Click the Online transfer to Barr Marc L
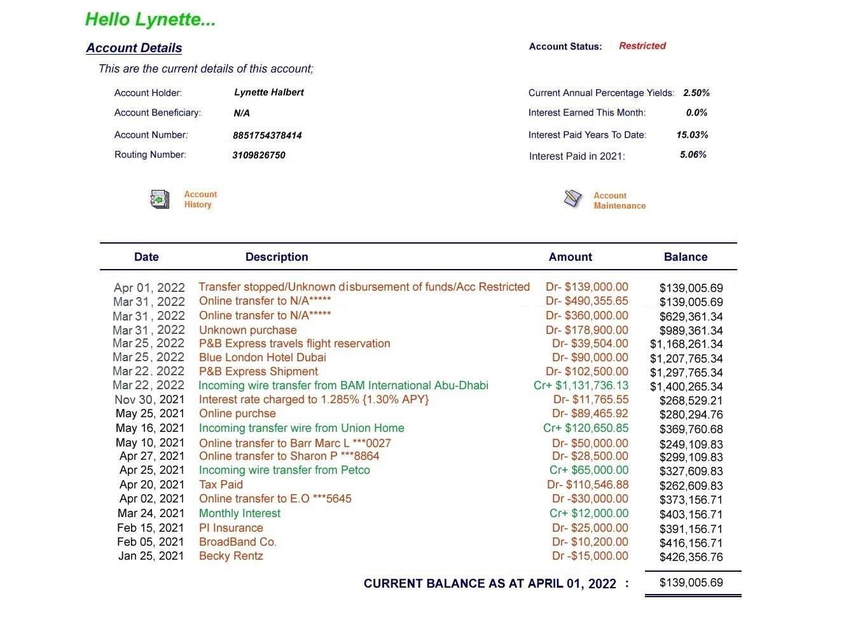The width and height of the screenshot is (858, 636). click(x=294, y=443)
